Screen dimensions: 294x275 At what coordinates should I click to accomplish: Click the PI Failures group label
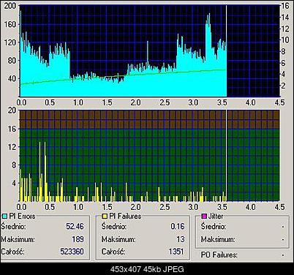[x=125, y=216]
